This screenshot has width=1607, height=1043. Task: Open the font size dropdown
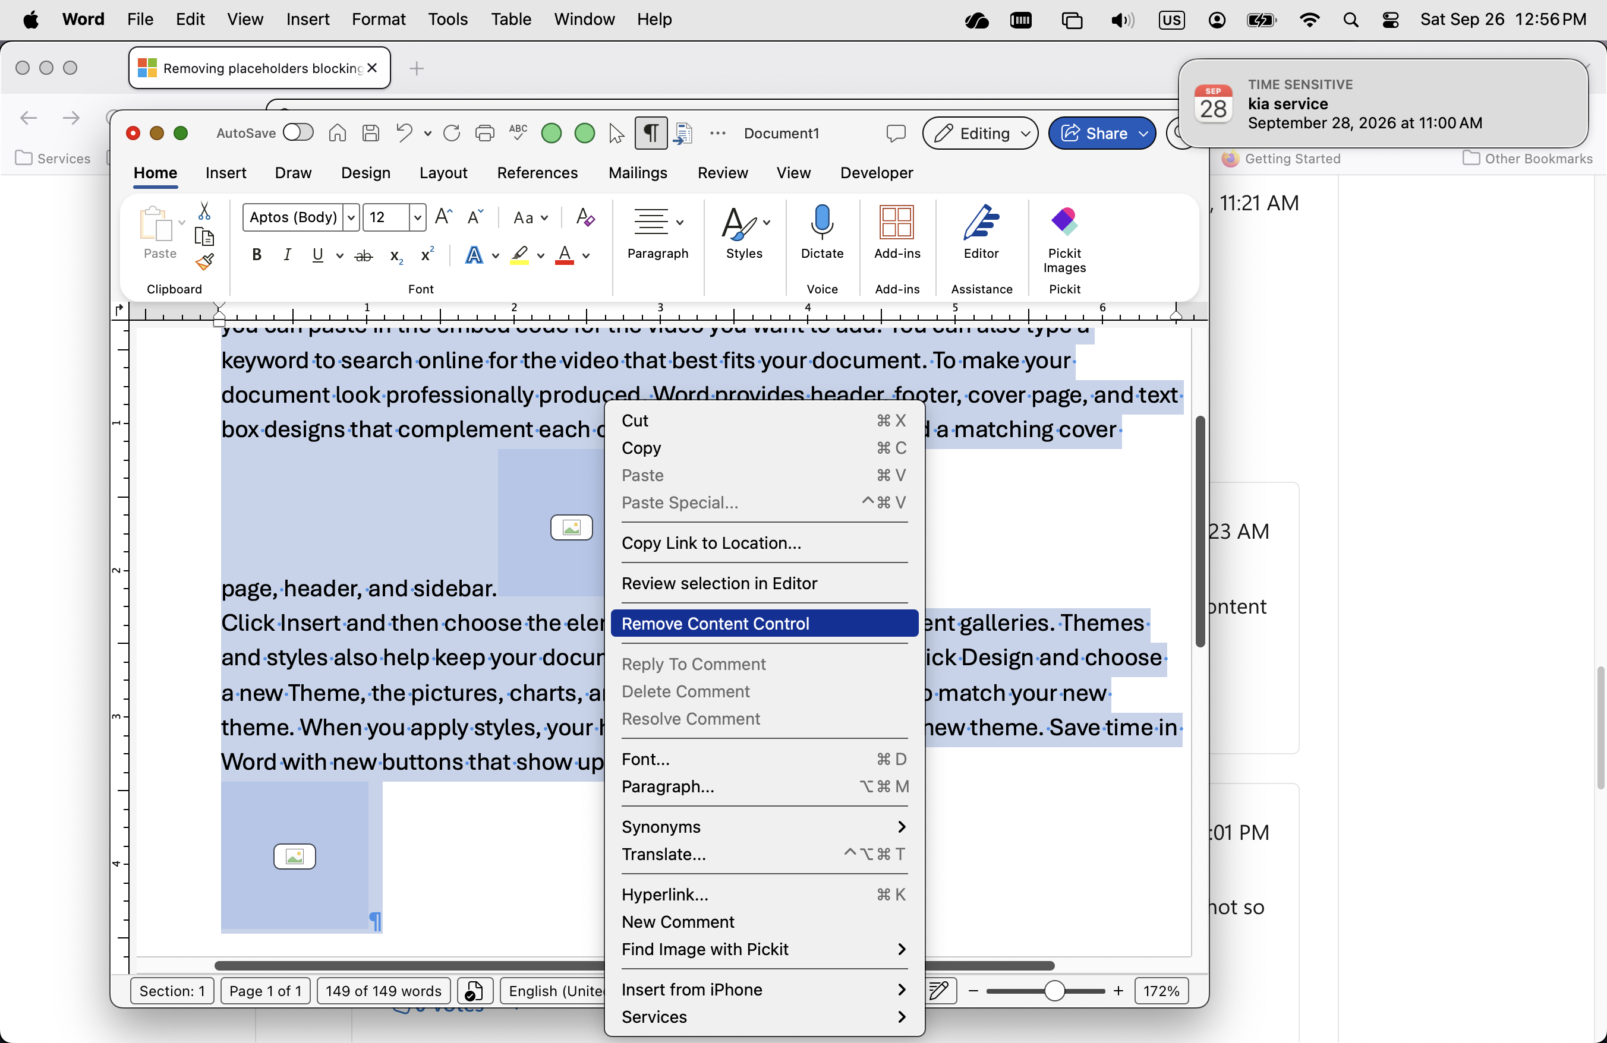tap(418, 217)
